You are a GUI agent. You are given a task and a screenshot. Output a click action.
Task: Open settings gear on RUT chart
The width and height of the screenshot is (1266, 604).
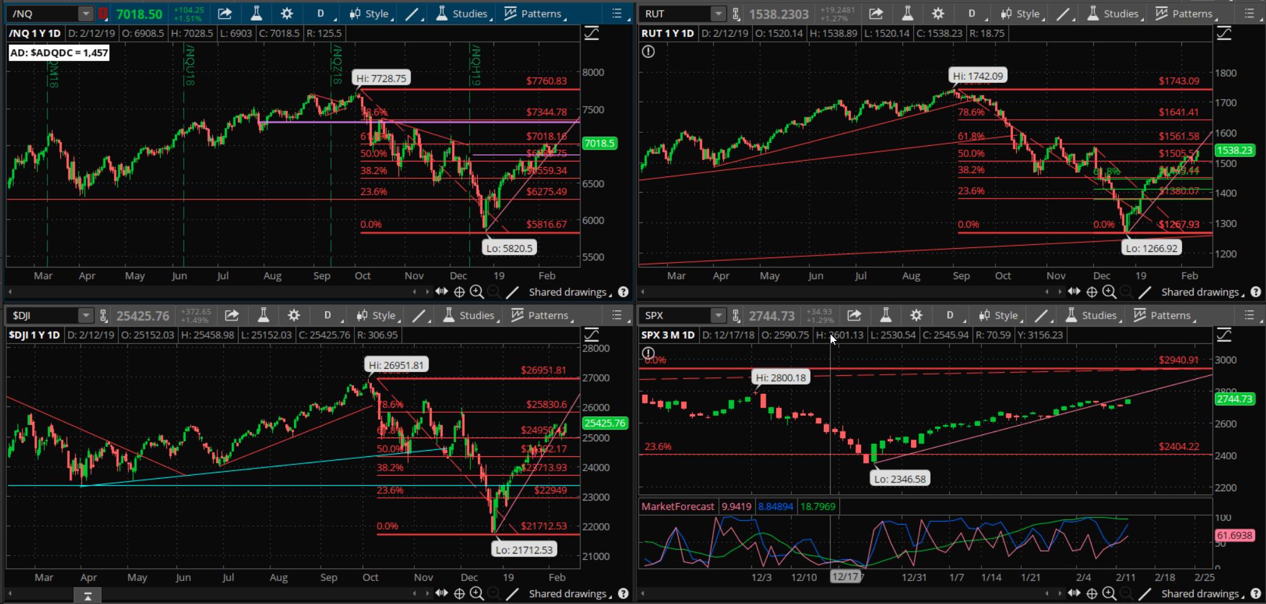coord(938,14)
